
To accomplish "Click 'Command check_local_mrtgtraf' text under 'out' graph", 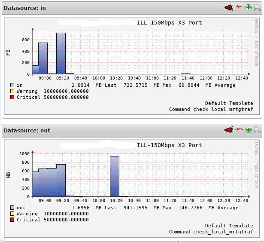I will (x=211, y=232).
